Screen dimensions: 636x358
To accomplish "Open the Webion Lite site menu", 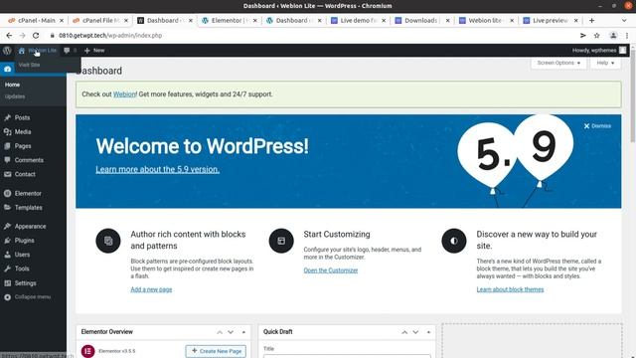I will click(38, 51).
